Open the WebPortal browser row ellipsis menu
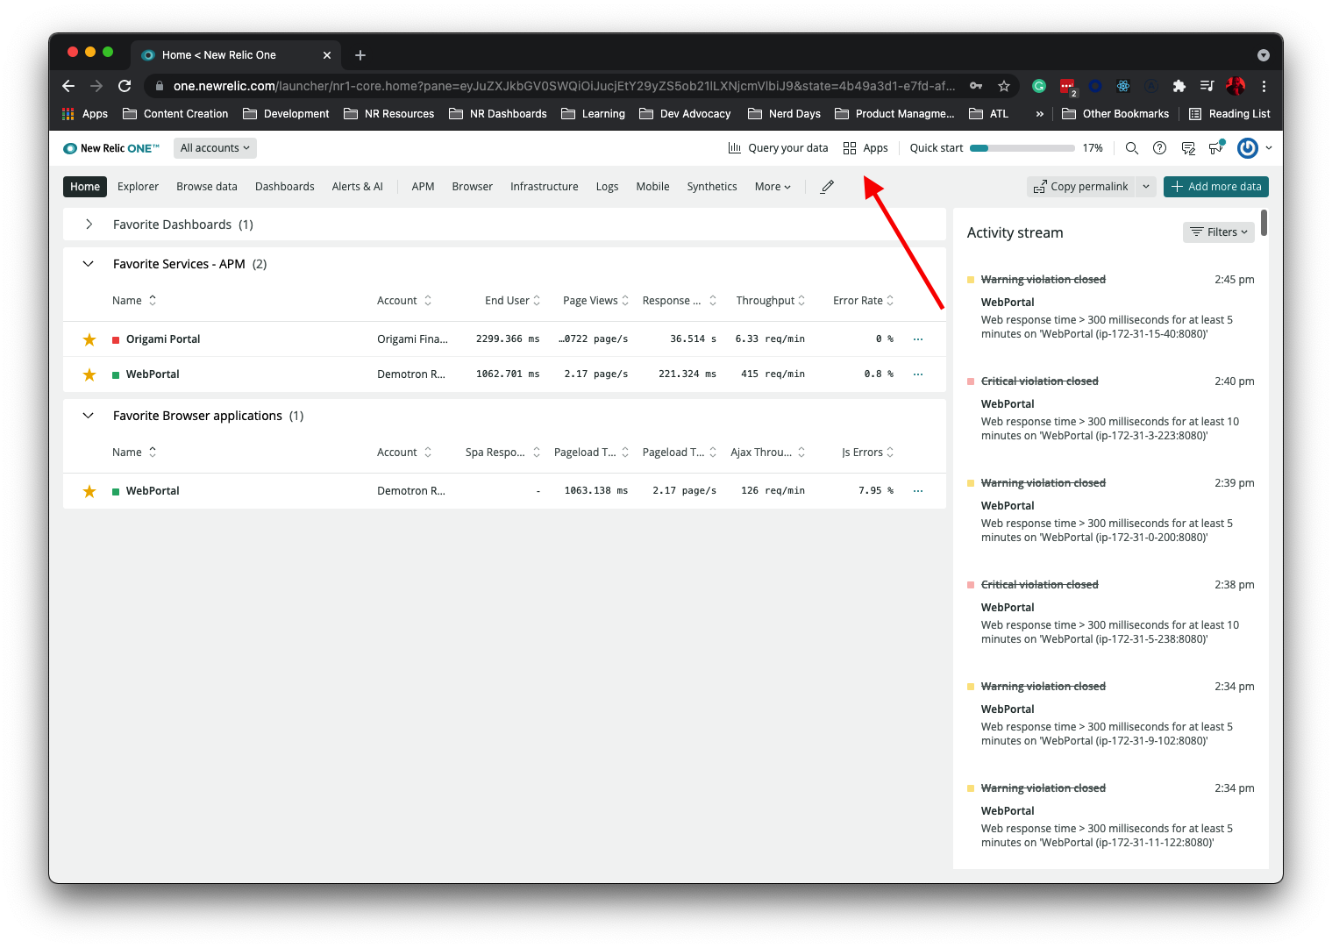Viewport: 1332px width, 948px height. point(918,491)
